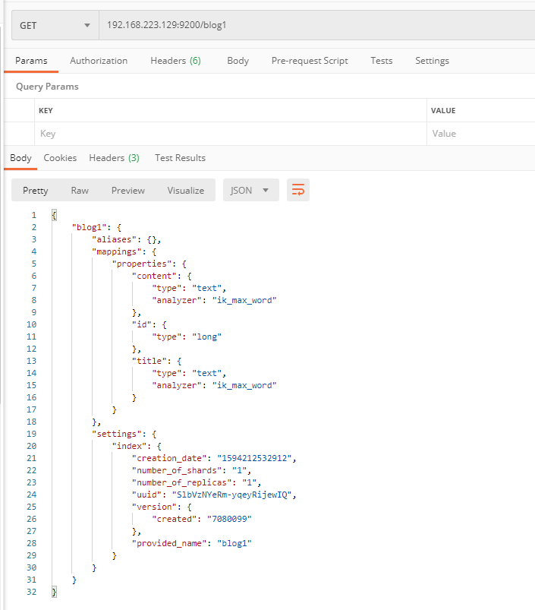
Task: Switch to the Visualize response view
Action: [186, 190]
